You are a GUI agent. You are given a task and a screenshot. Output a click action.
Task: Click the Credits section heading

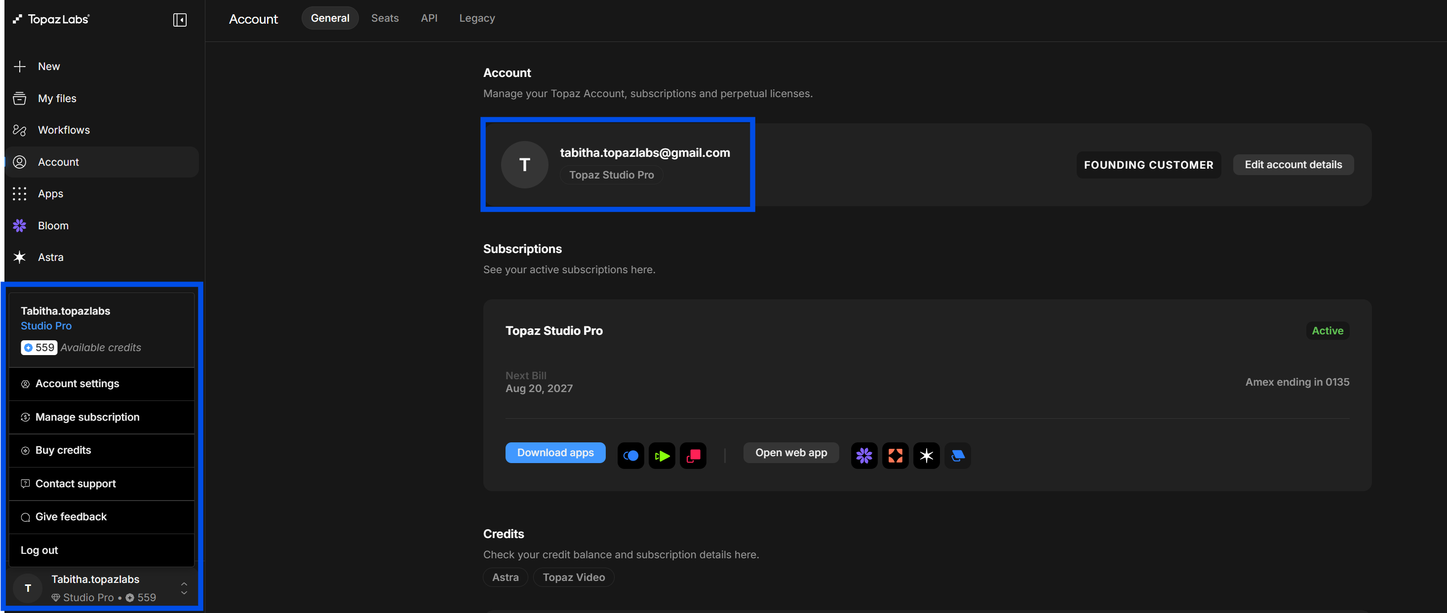[503, 534]
